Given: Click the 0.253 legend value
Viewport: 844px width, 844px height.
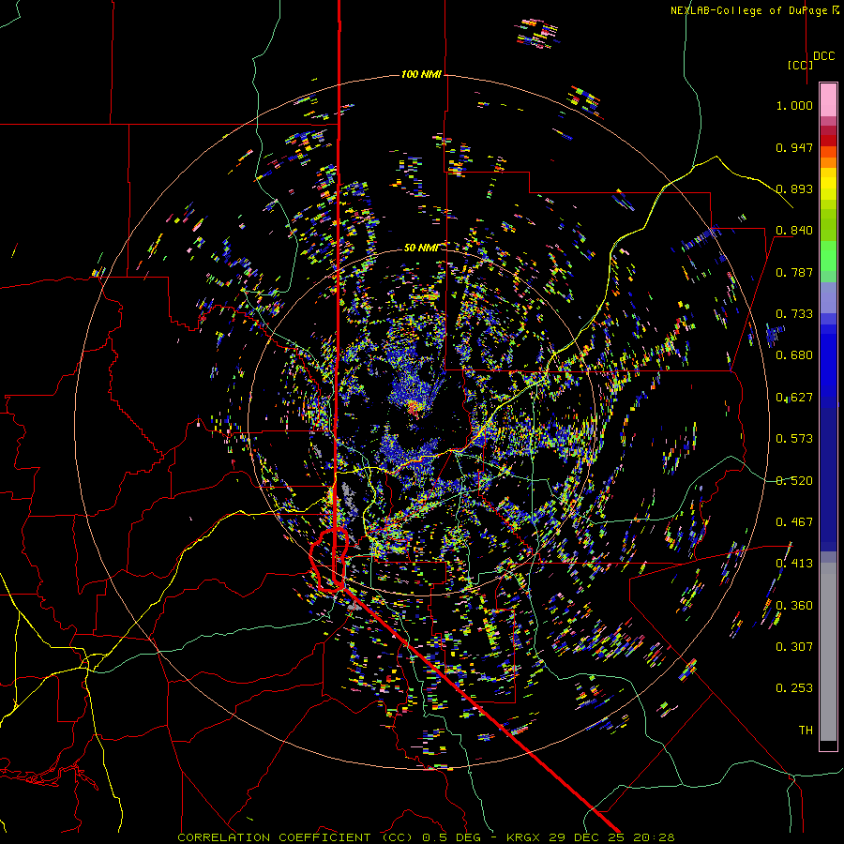Looking at the screenshot, I should pos(794,688).
